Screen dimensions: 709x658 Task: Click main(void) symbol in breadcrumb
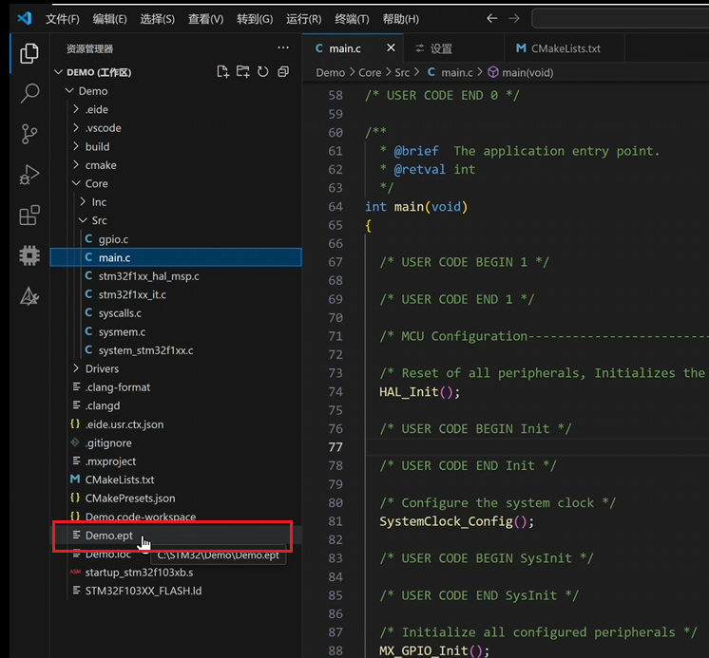(527, 73)
